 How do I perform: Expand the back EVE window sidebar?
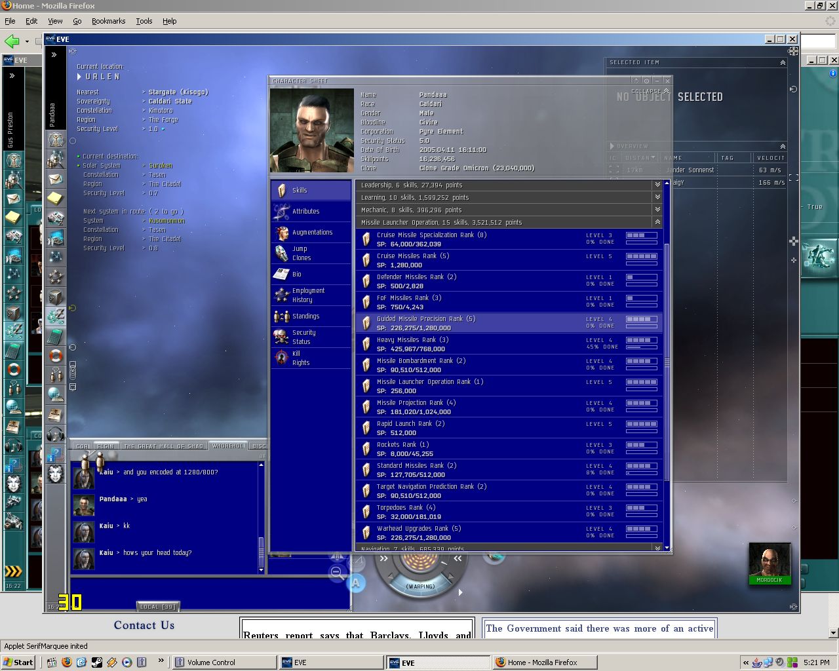(x=12, y=76)
